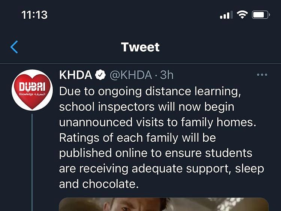The image size is (281, 211).
Task: Click the verified badge beside KHDA
Action: tap(100, 75)
